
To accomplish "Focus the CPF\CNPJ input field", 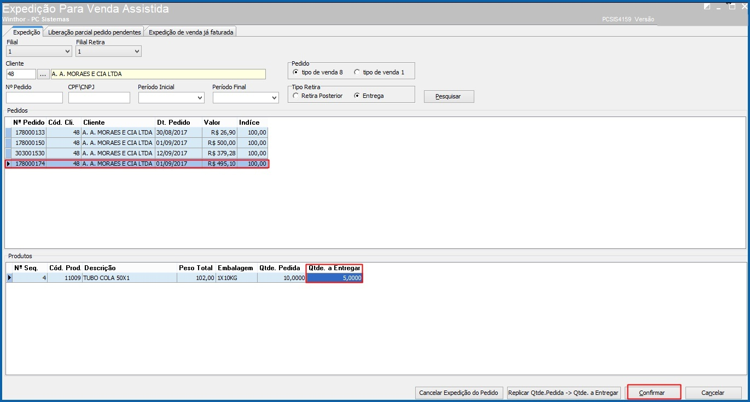I will [99, 97].
